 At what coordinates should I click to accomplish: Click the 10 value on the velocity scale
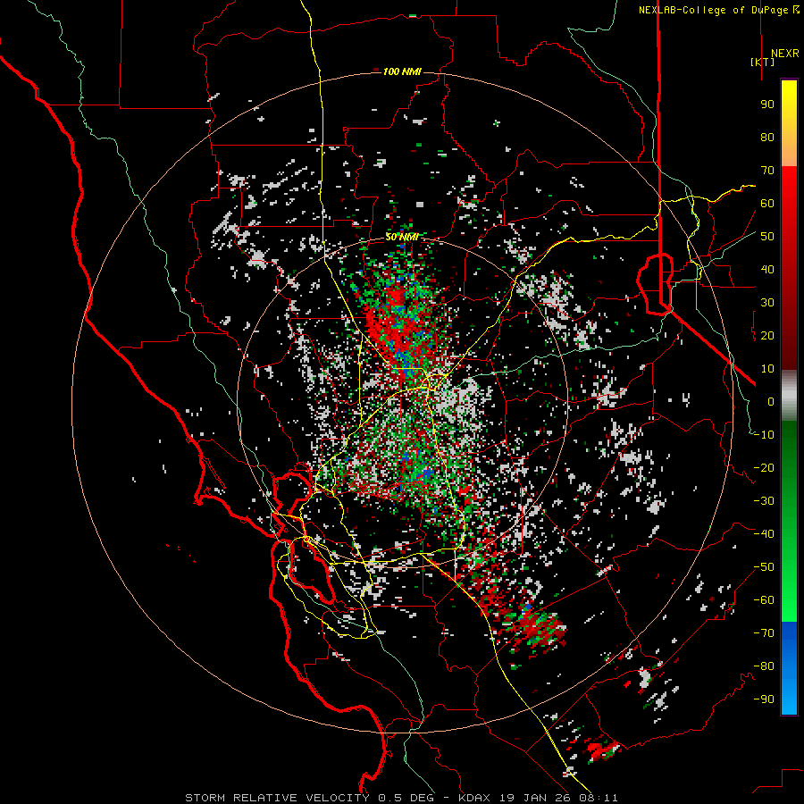(767, 369)
